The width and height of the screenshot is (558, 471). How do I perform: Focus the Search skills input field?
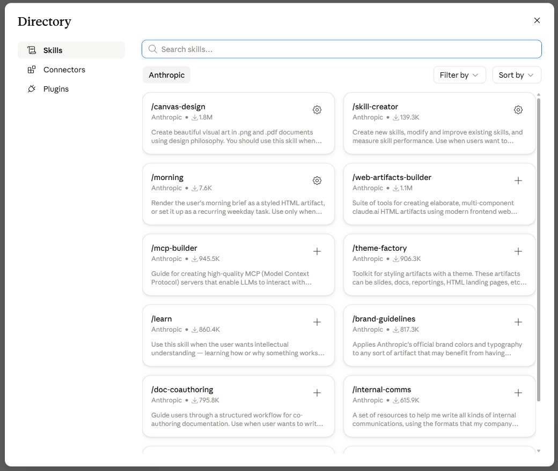(x=342, y=49)
